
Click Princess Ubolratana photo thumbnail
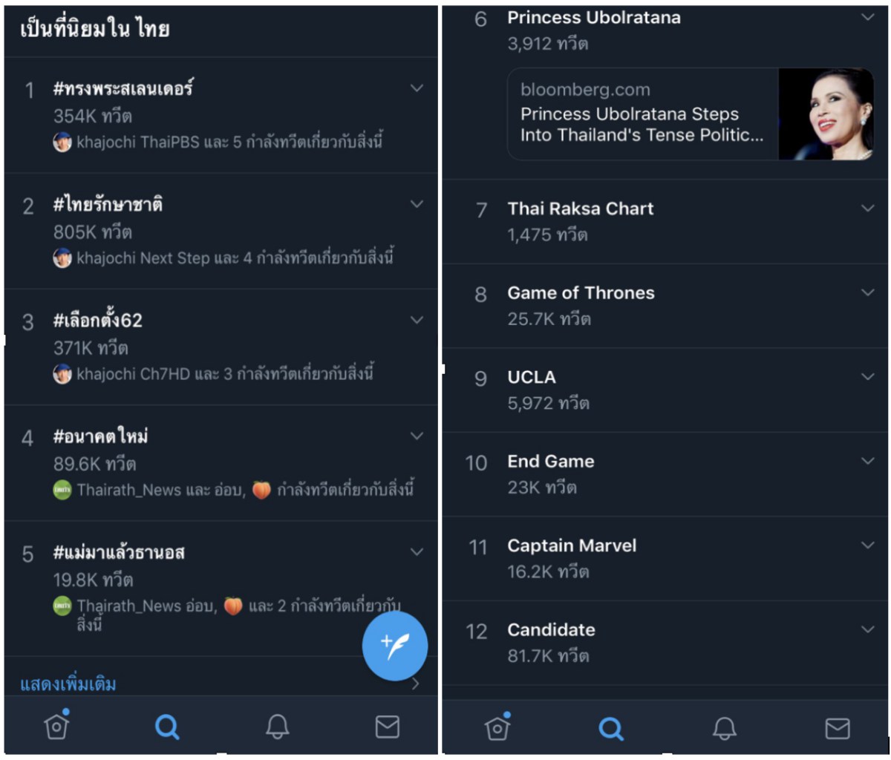[x=826, y=114]
